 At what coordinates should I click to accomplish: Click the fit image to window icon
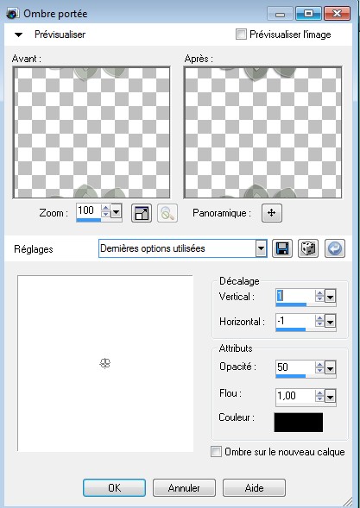tap(142, 213)
